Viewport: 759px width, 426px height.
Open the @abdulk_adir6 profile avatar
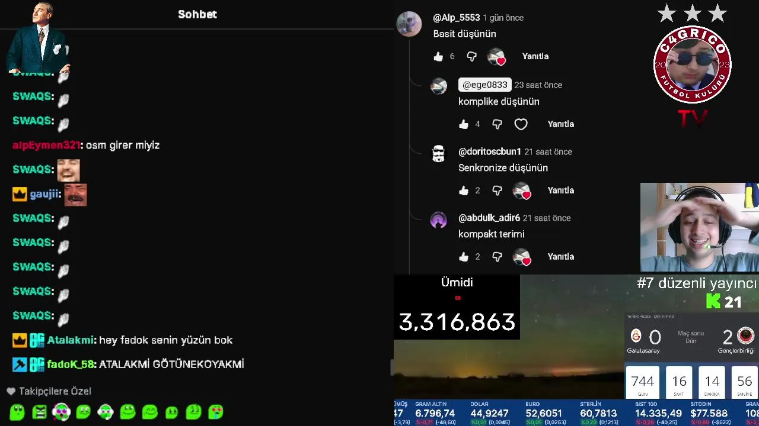[438, 221]
